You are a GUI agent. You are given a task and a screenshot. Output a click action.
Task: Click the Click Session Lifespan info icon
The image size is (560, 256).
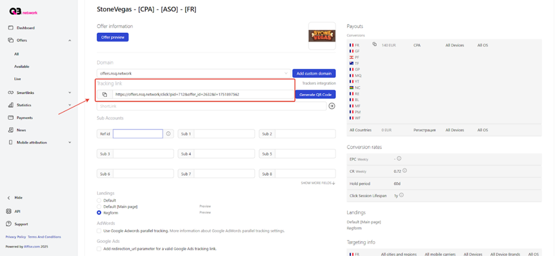tap(402, 195)
